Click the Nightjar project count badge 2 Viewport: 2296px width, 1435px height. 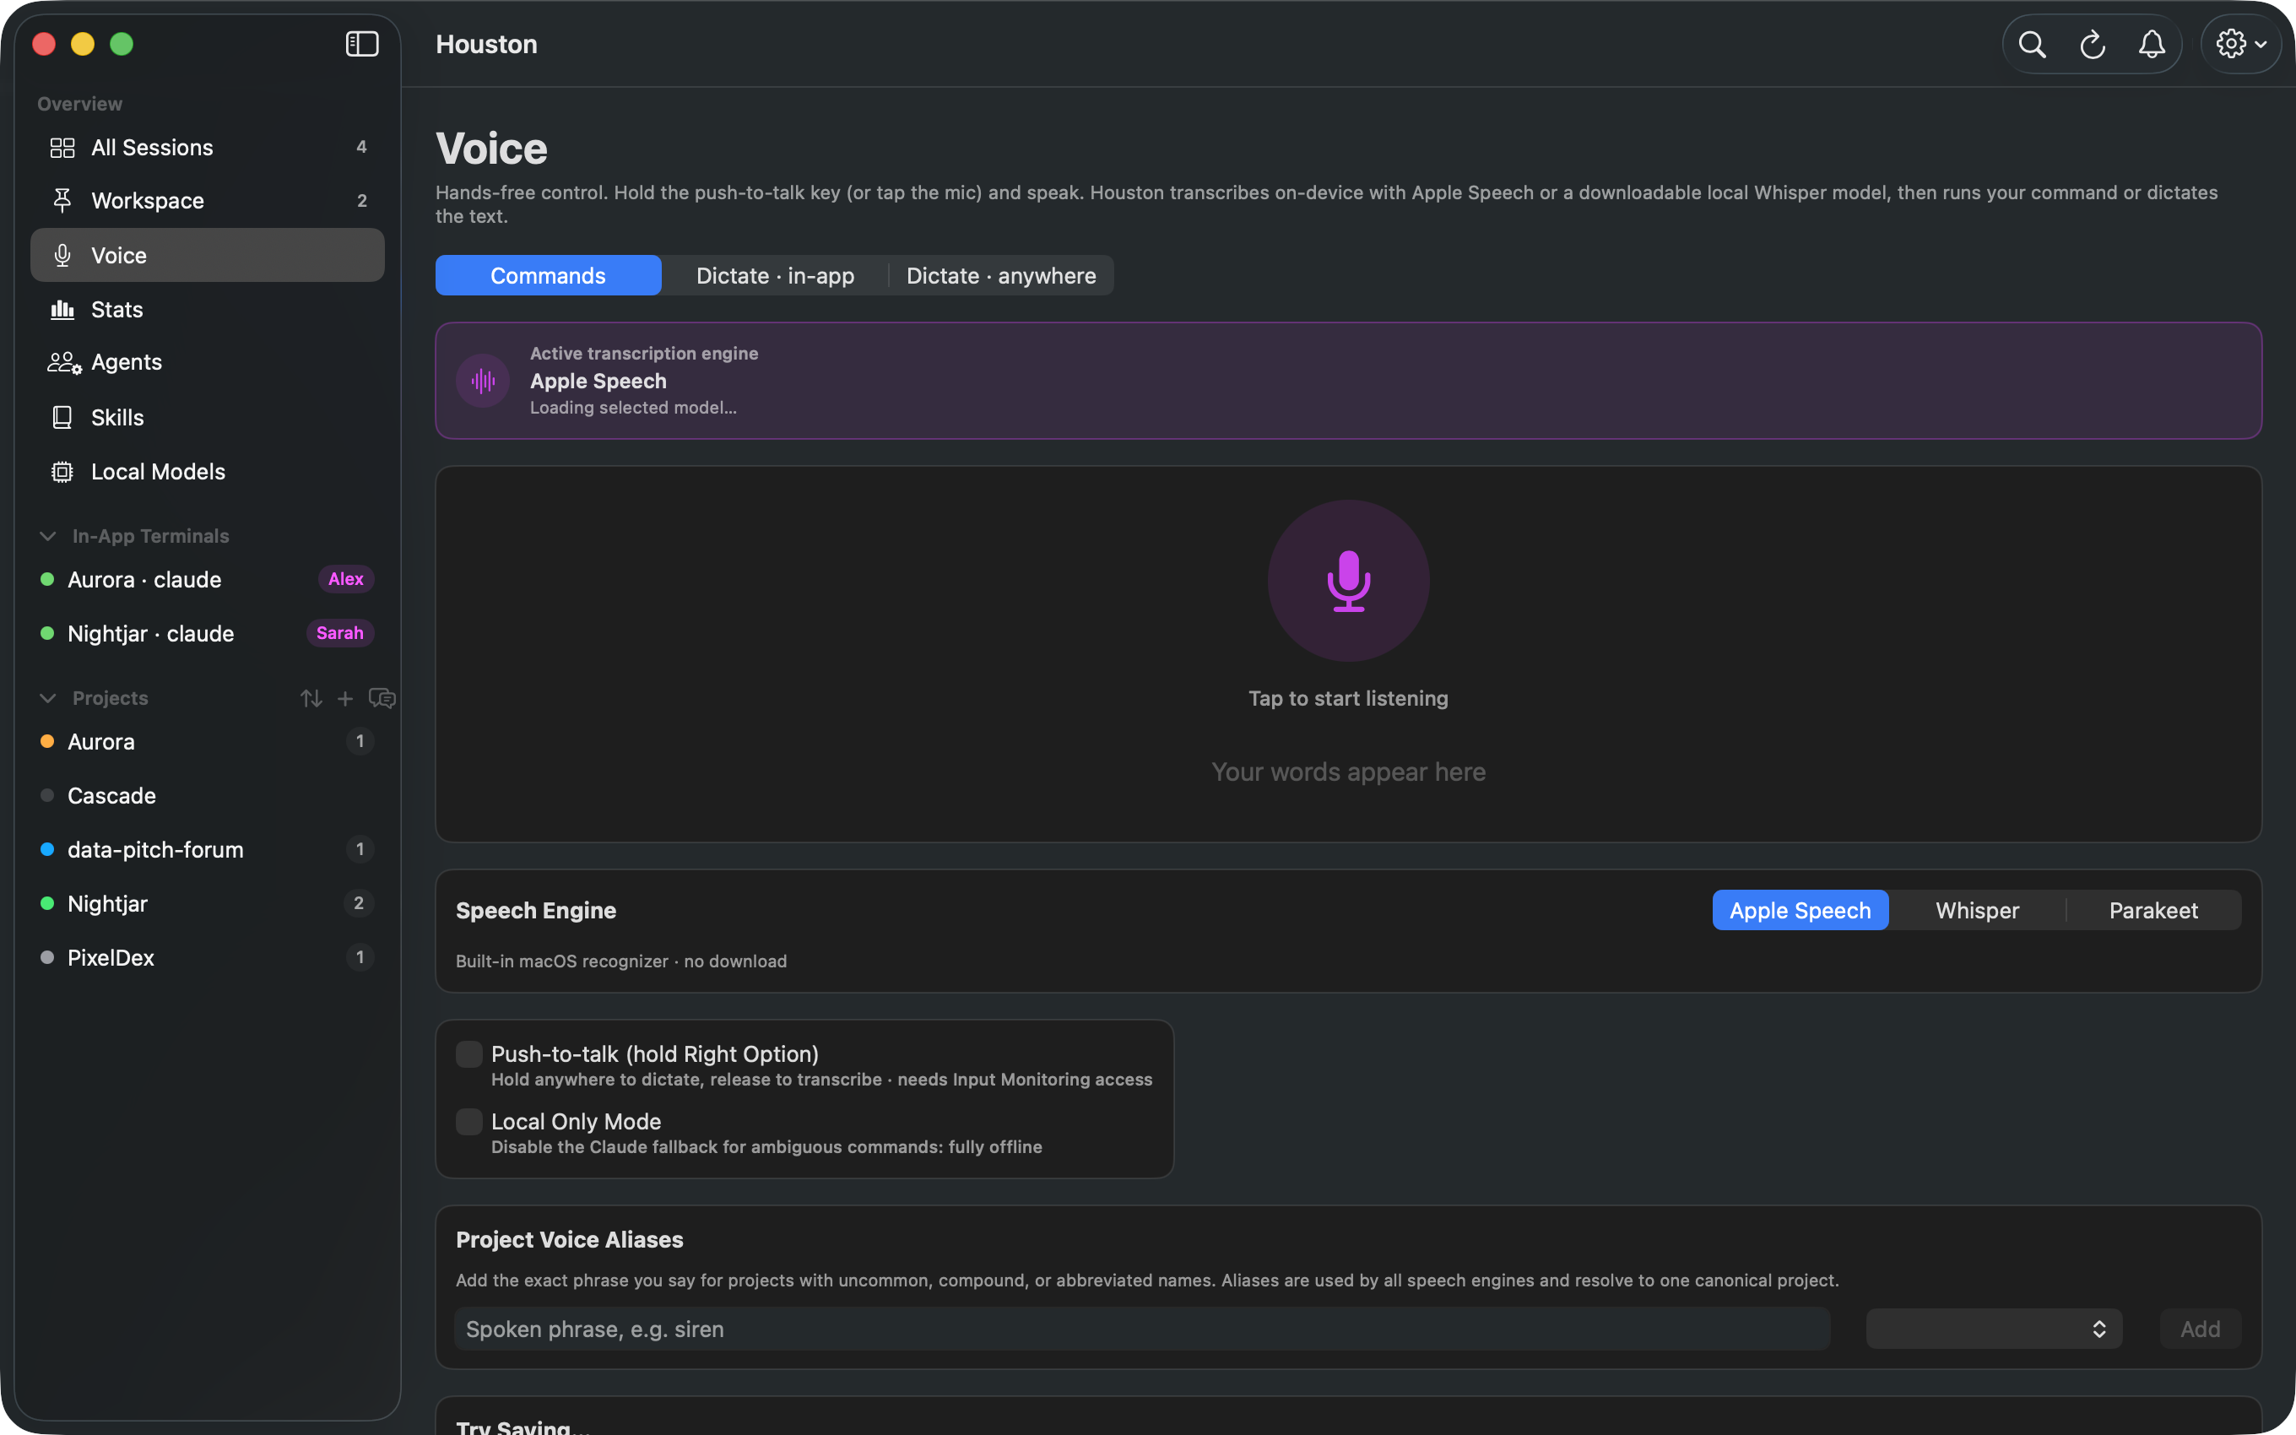point(359,903)
